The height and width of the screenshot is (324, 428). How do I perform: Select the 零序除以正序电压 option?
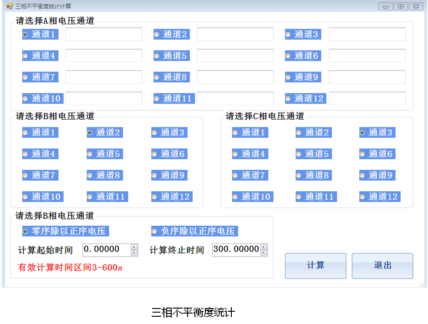[x=25, y=231]
